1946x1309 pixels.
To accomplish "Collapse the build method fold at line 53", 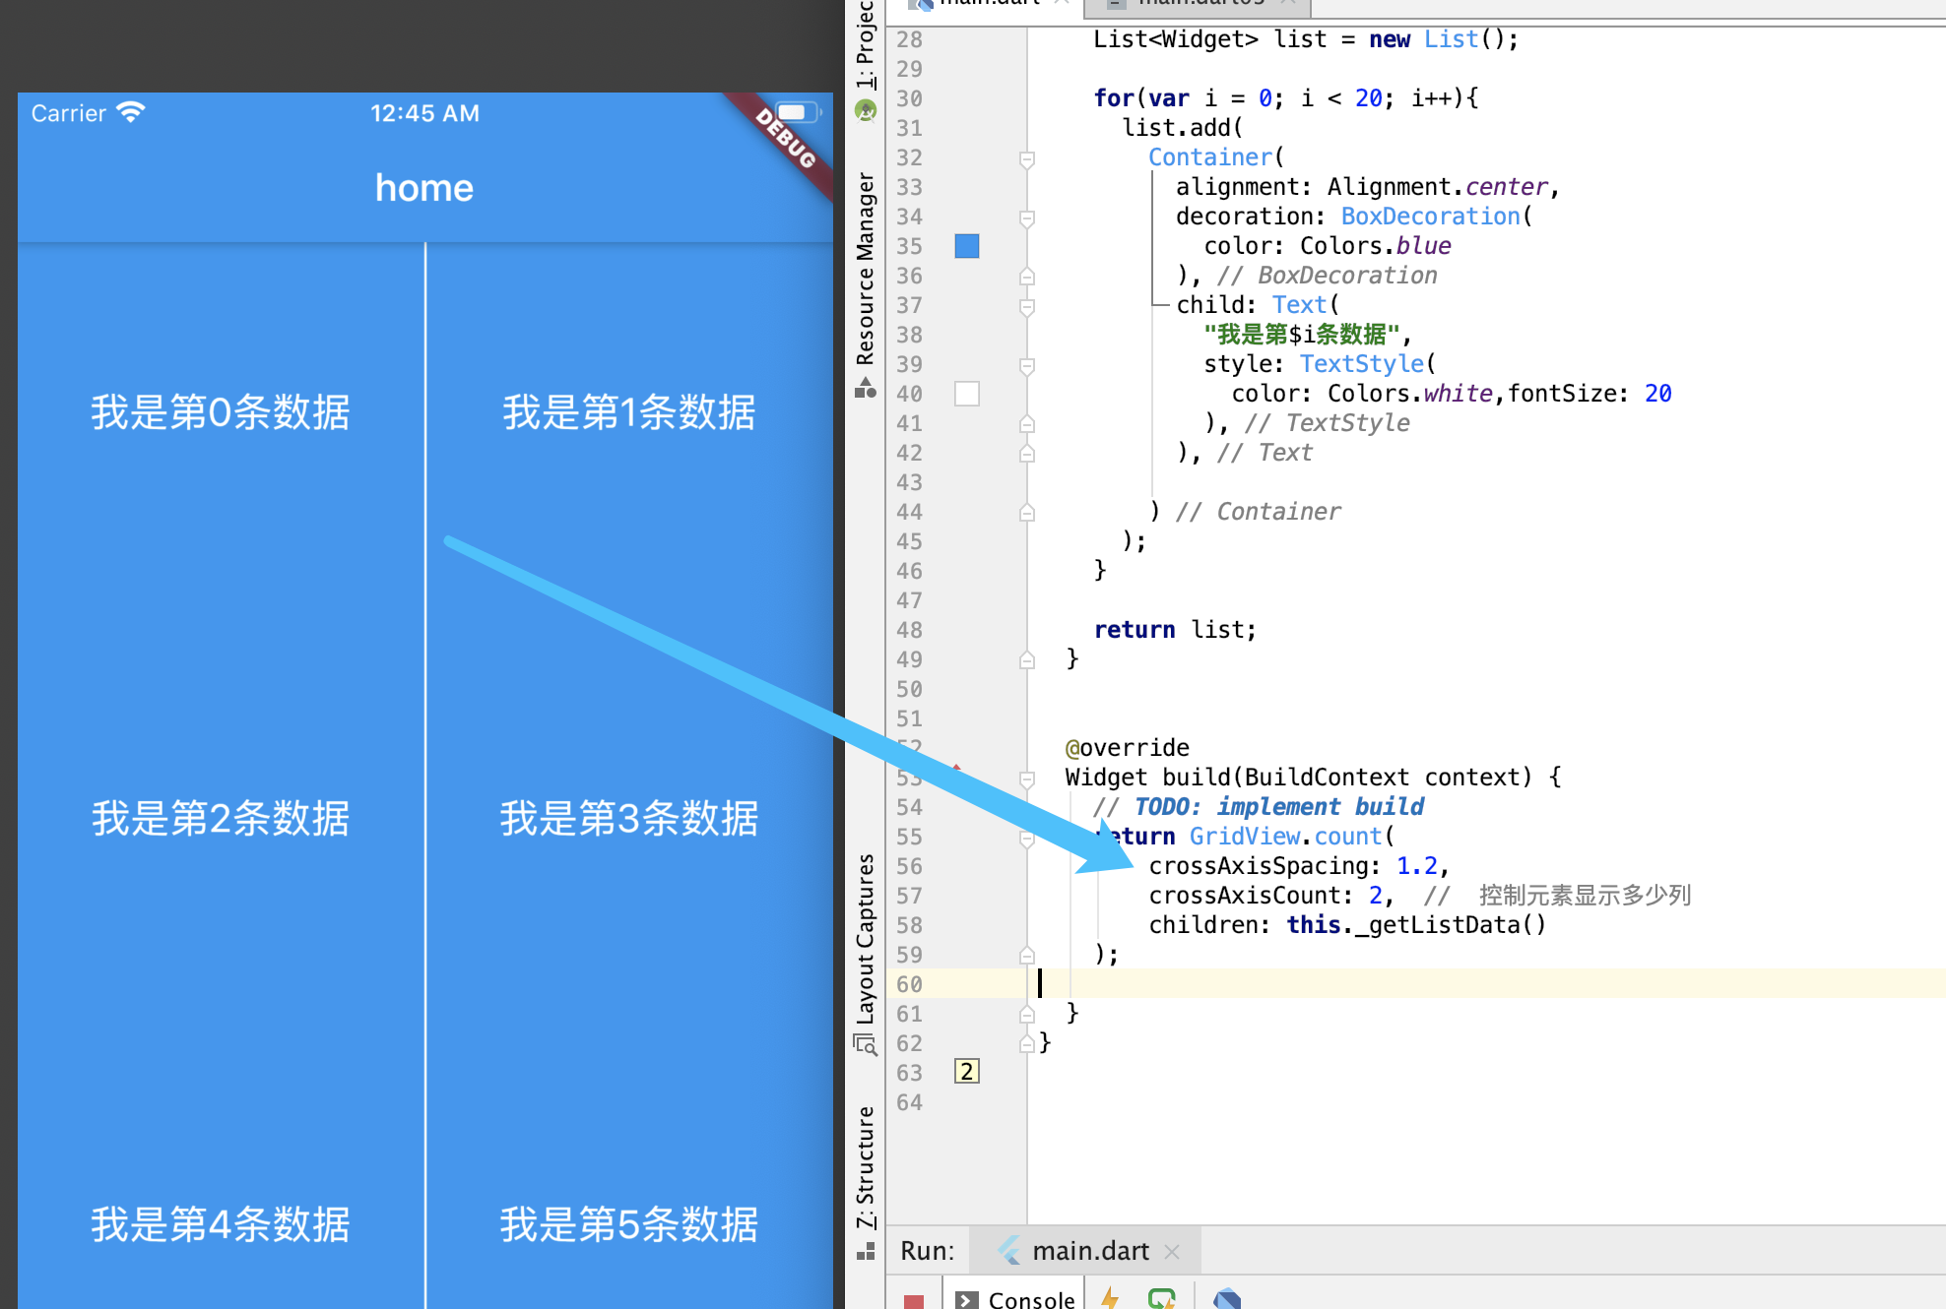I will coord(1026,779).
